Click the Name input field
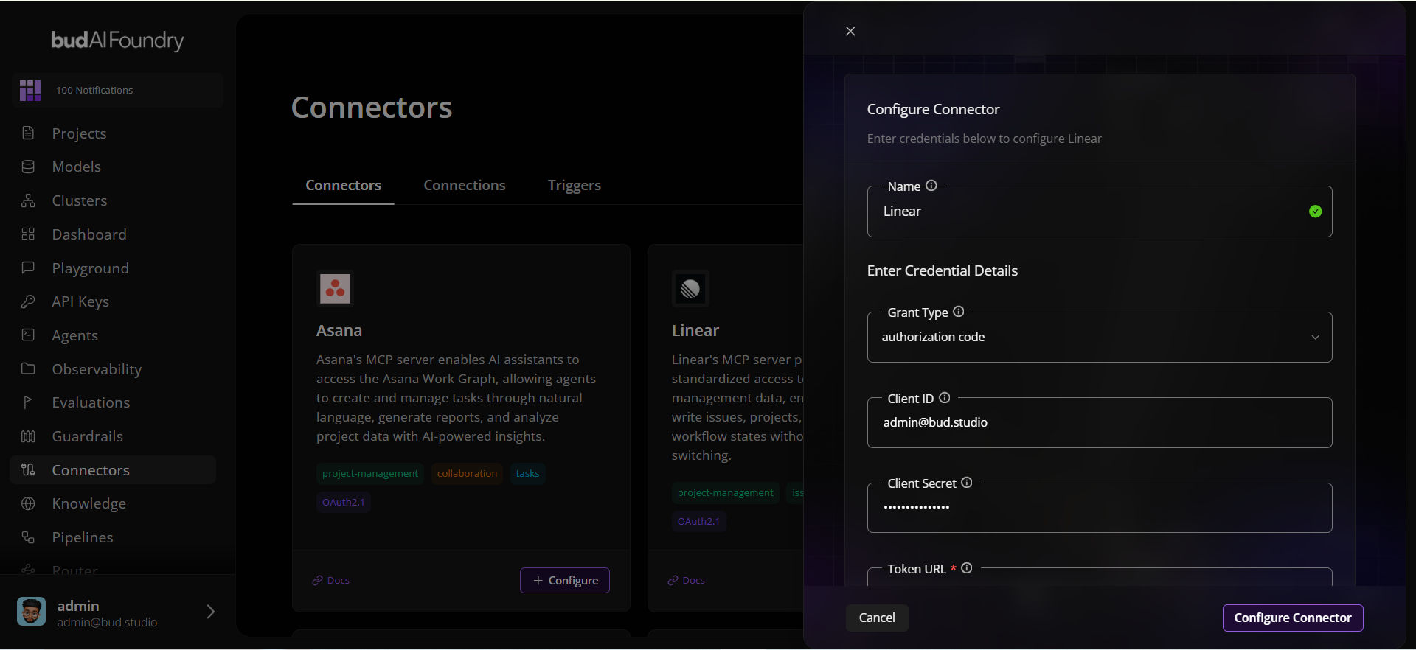Screen dimensions: 1416x650 pyautogui.click(x=1100, y=212)
